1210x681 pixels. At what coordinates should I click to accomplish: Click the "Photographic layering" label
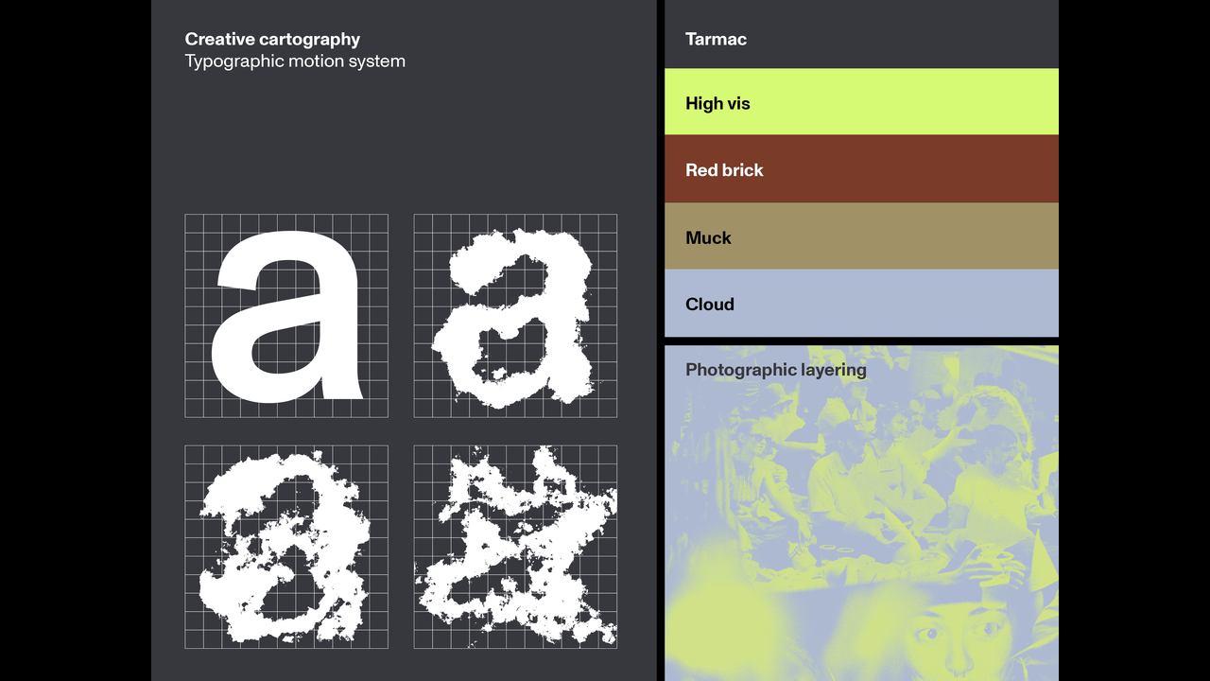(x=775, y=370)
